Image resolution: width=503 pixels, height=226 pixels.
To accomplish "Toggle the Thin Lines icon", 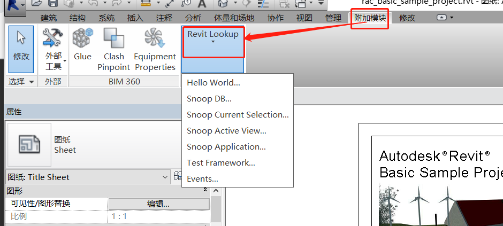I will pos(263,4).
